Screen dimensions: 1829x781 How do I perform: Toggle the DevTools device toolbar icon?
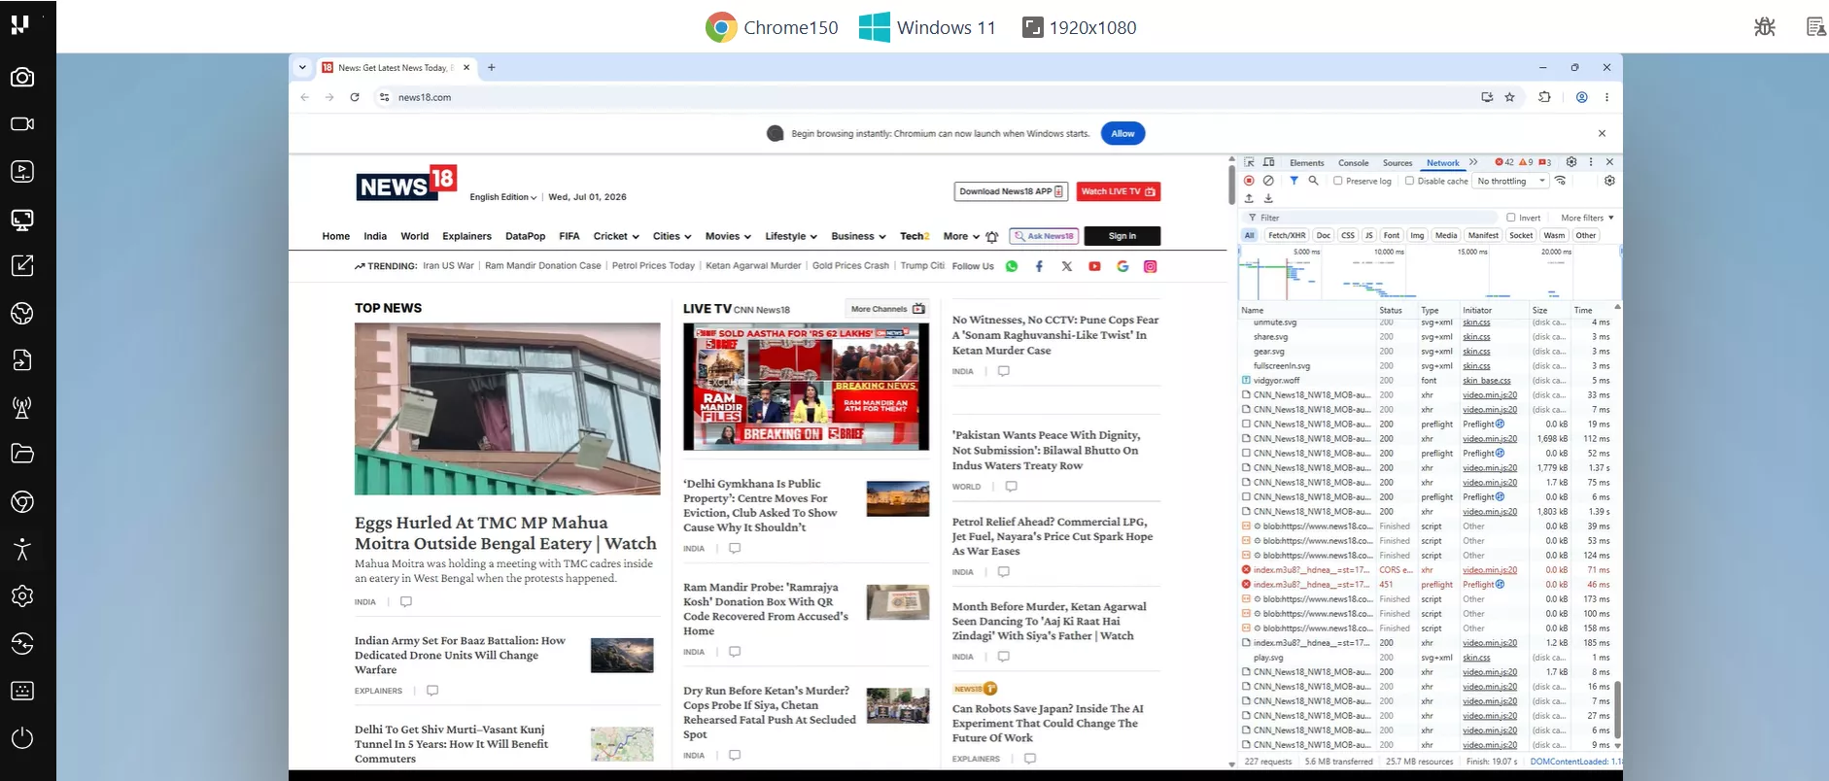tap(1268, 162)
